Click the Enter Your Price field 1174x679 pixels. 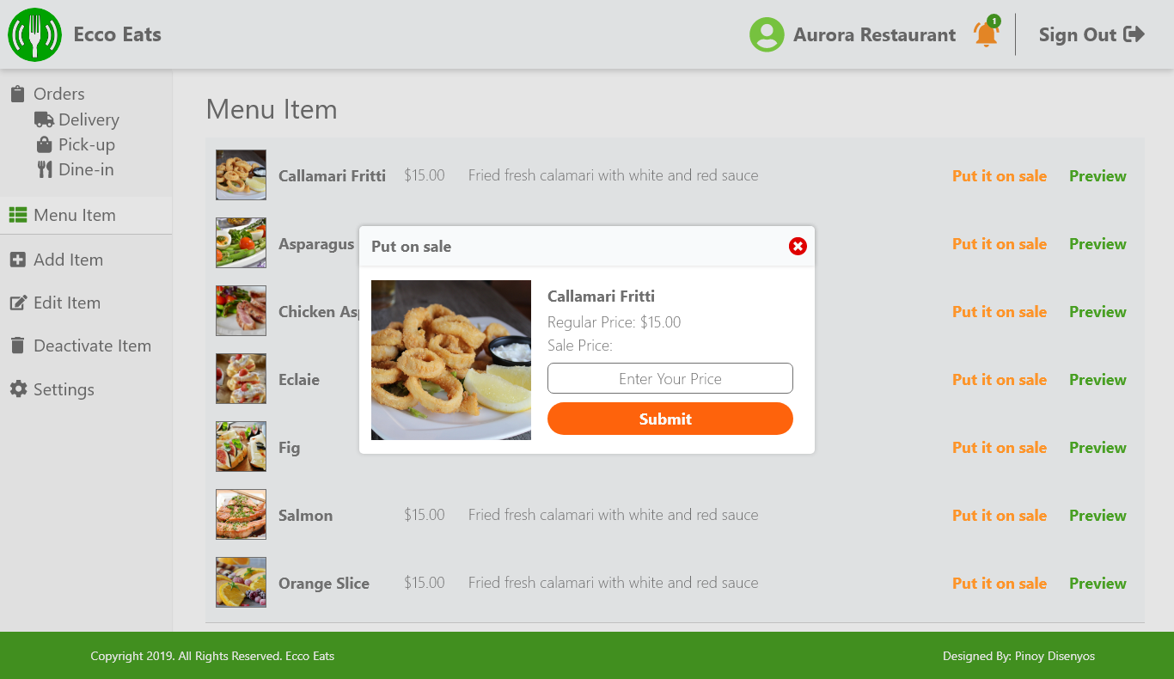click(x=670, y=378)
